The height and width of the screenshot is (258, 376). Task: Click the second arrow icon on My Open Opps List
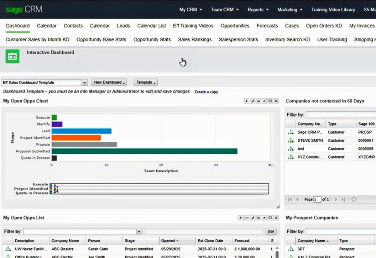point(247,218)
